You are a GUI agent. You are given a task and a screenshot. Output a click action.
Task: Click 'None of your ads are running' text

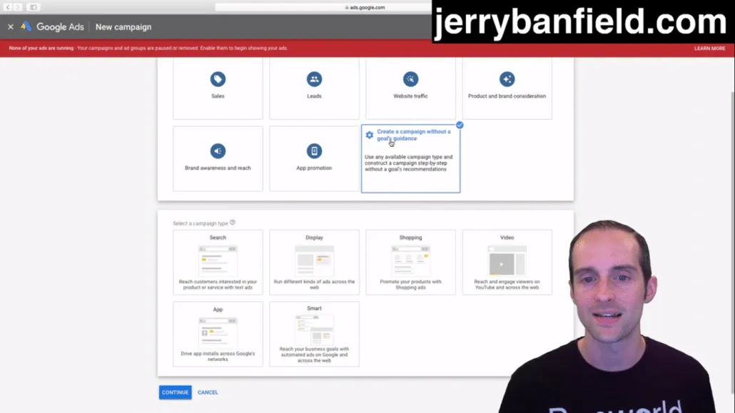coord(41,48)
